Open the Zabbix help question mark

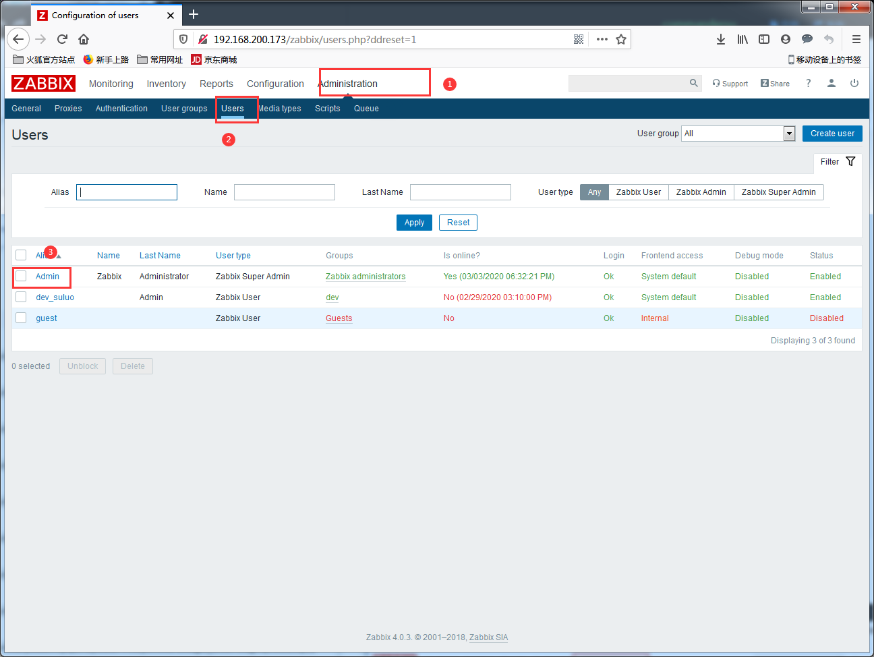coord(808,83)
